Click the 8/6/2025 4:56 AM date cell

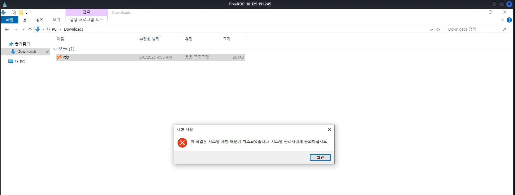(155, 57)
